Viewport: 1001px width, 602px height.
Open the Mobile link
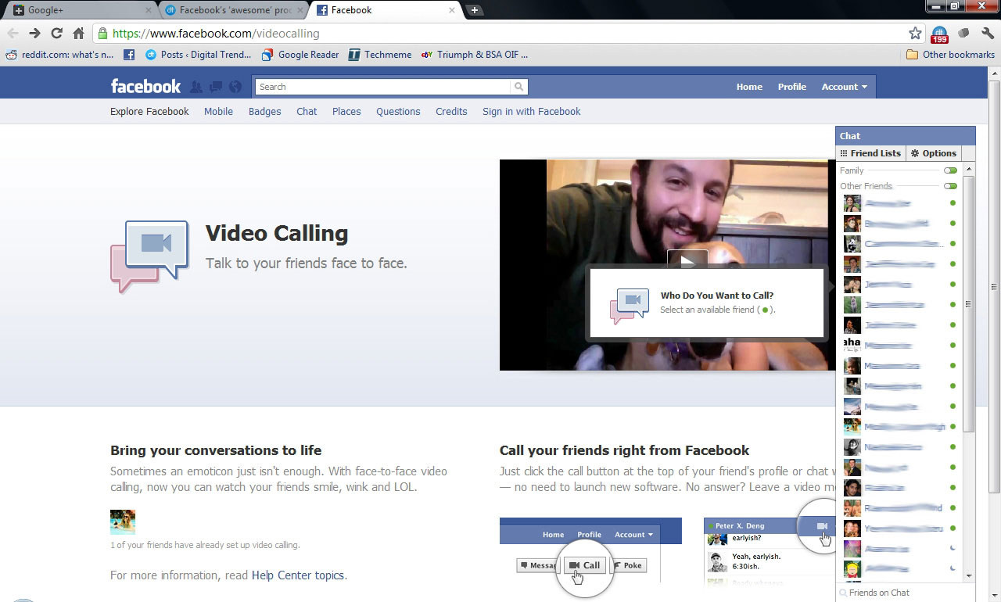point(218,111)
